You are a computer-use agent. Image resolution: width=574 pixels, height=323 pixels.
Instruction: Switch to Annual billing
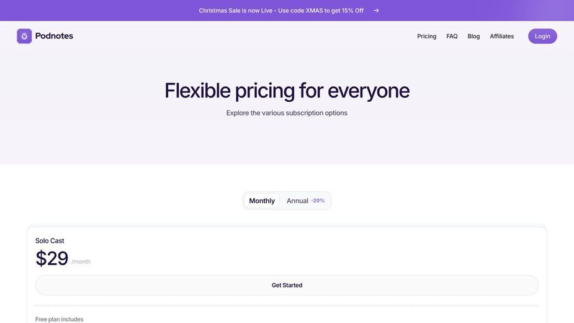click(x=297, y=201)
